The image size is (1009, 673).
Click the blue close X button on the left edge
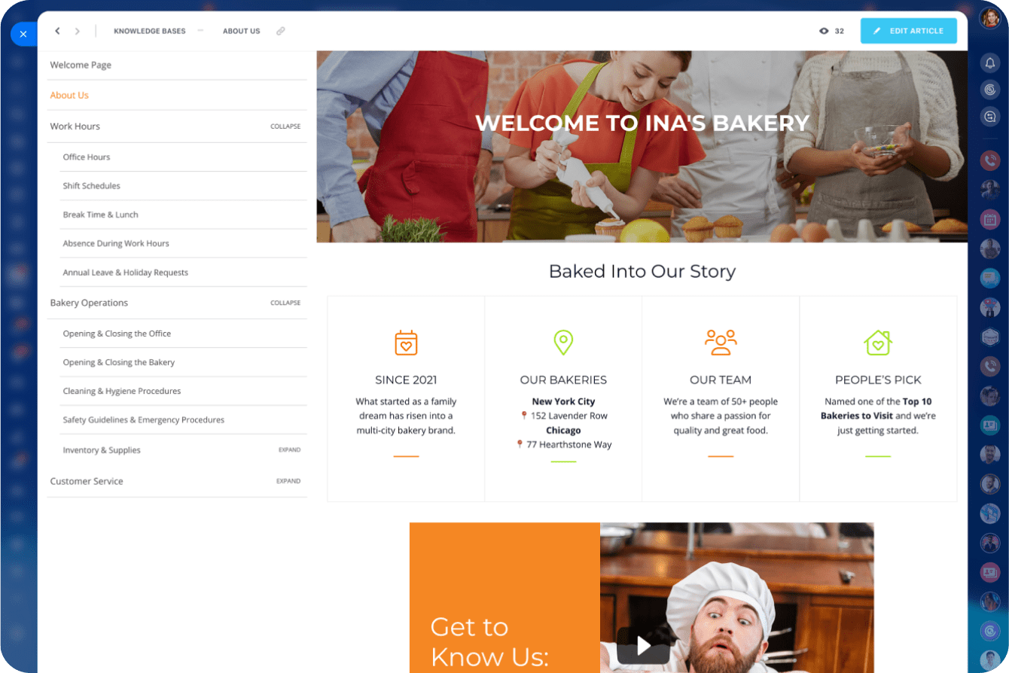[23, 34]
